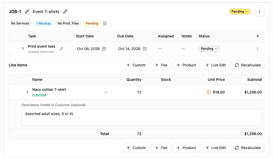Edit the JOB-1 identifier pencil icon
The image size is (273, 158).
tap(27, 12)
